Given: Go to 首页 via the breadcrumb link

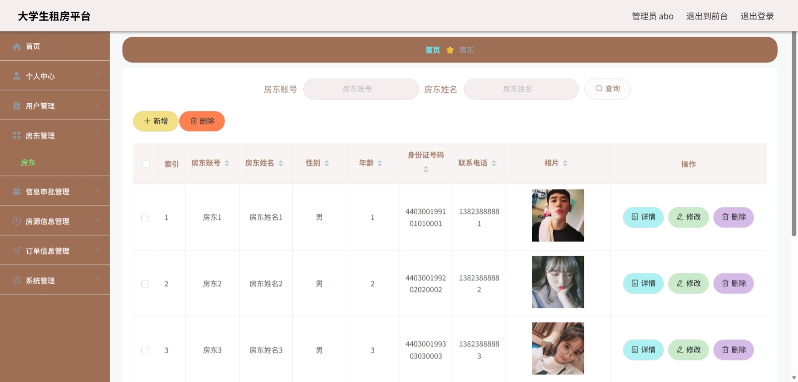Looking at the screenshot, I should coord(433,50).
